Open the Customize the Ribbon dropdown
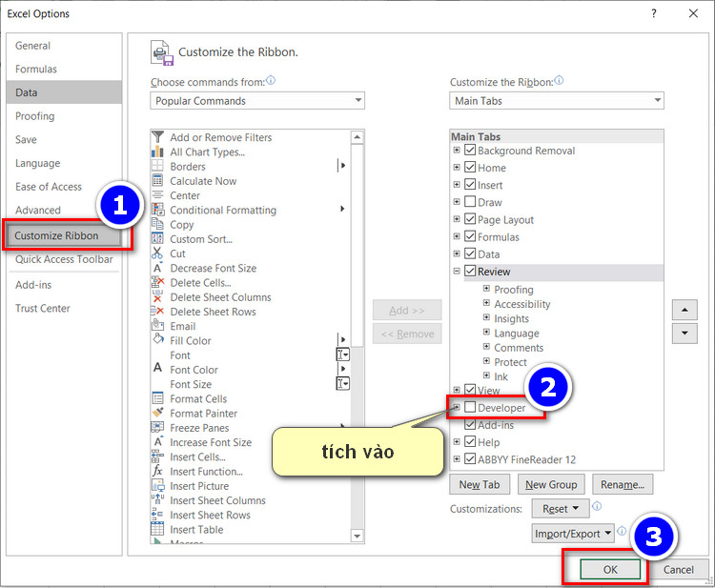The height and width of the screenshot is (588, 715). [557, 101]
